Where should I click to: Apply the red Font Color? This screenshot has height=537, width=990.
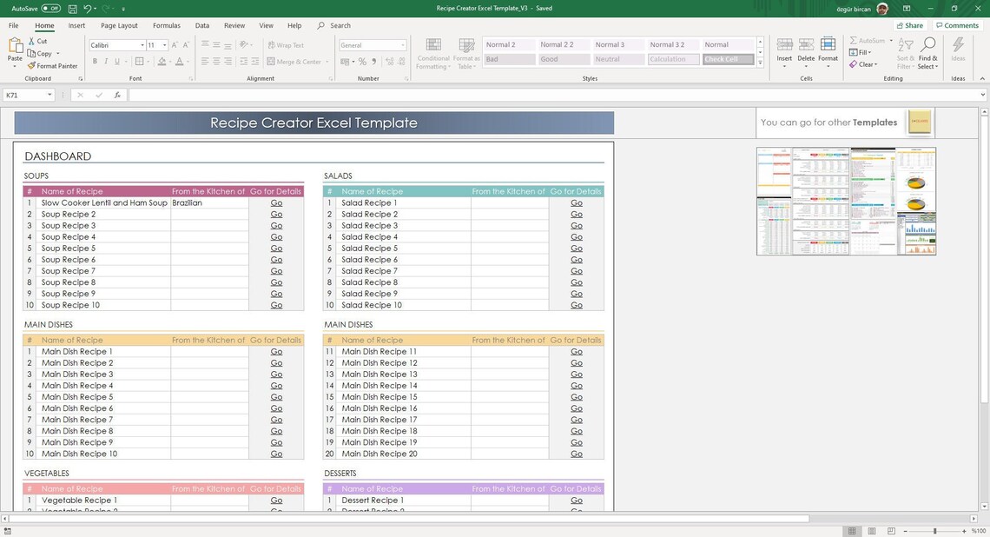[x=179, y=62]
